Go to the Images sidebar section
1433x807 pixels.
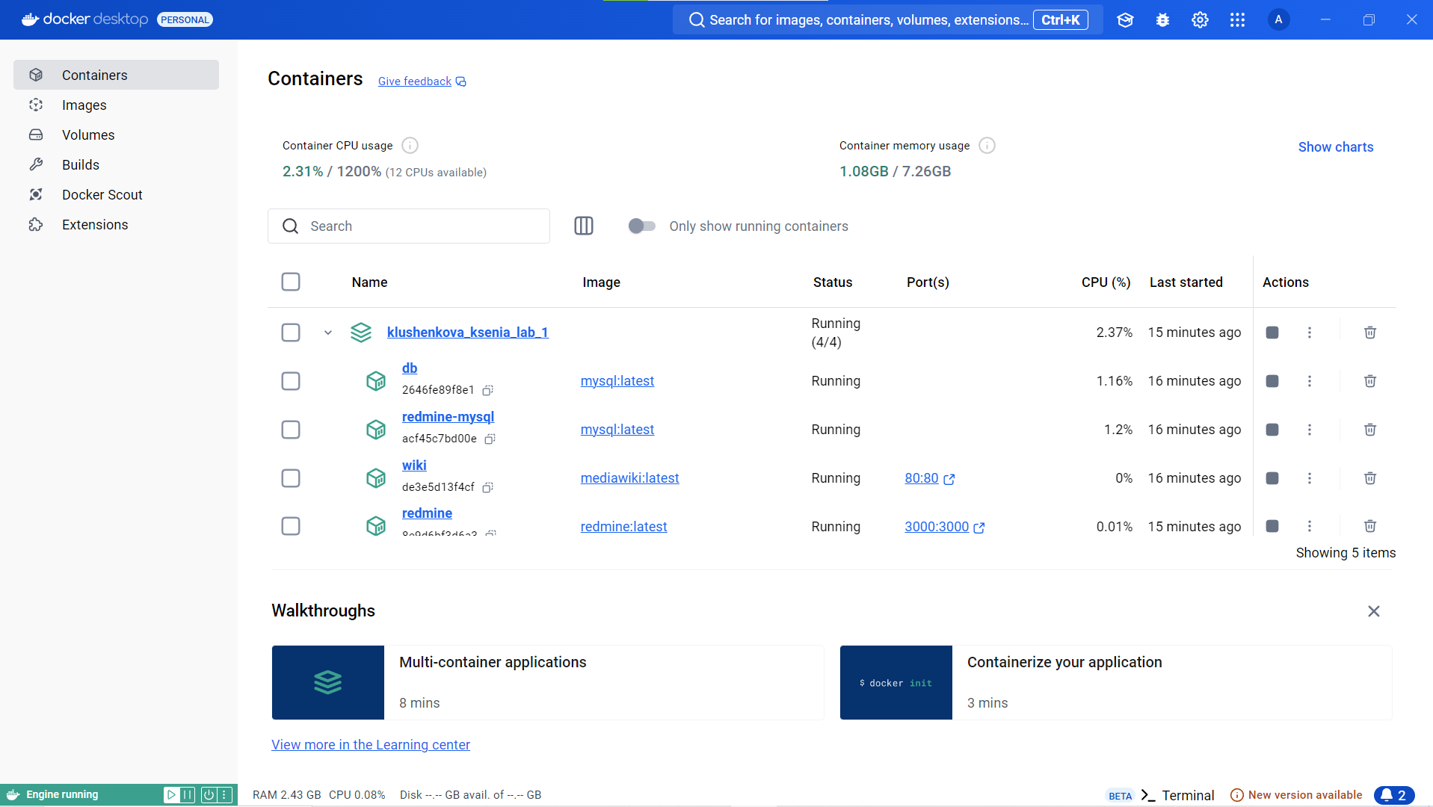coord(116,105)
